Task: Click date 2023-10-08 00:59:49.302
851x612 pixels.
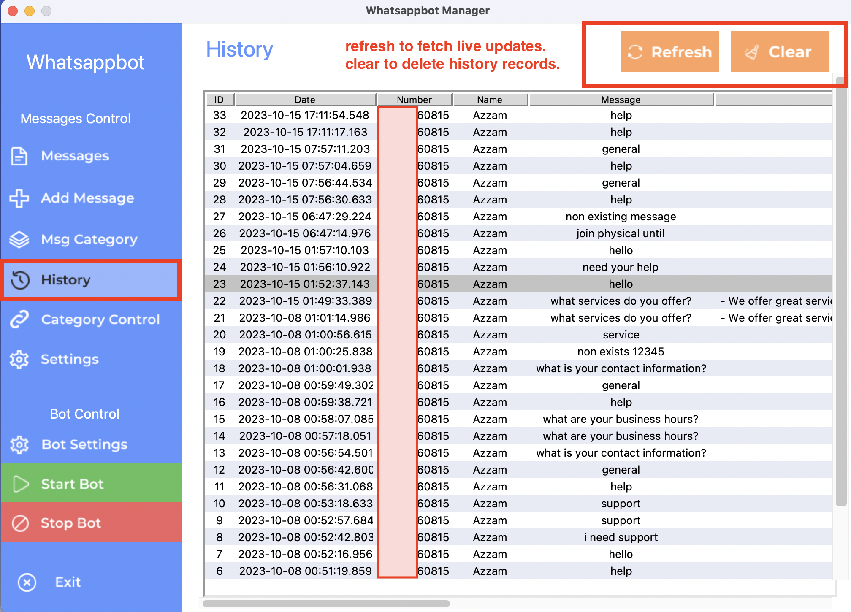Action: [x=306, y=385]
